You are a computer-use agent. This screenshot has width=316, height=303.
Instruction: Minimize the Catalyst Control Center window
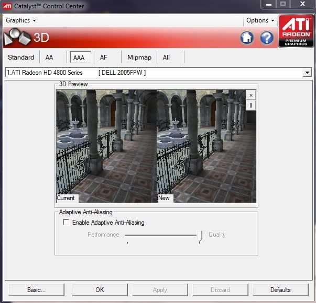coord(269,4)
